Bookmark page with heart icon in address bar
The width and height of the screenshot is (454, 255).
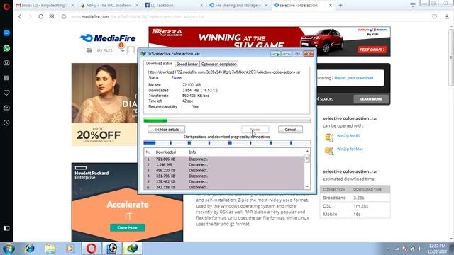point(434,17)
